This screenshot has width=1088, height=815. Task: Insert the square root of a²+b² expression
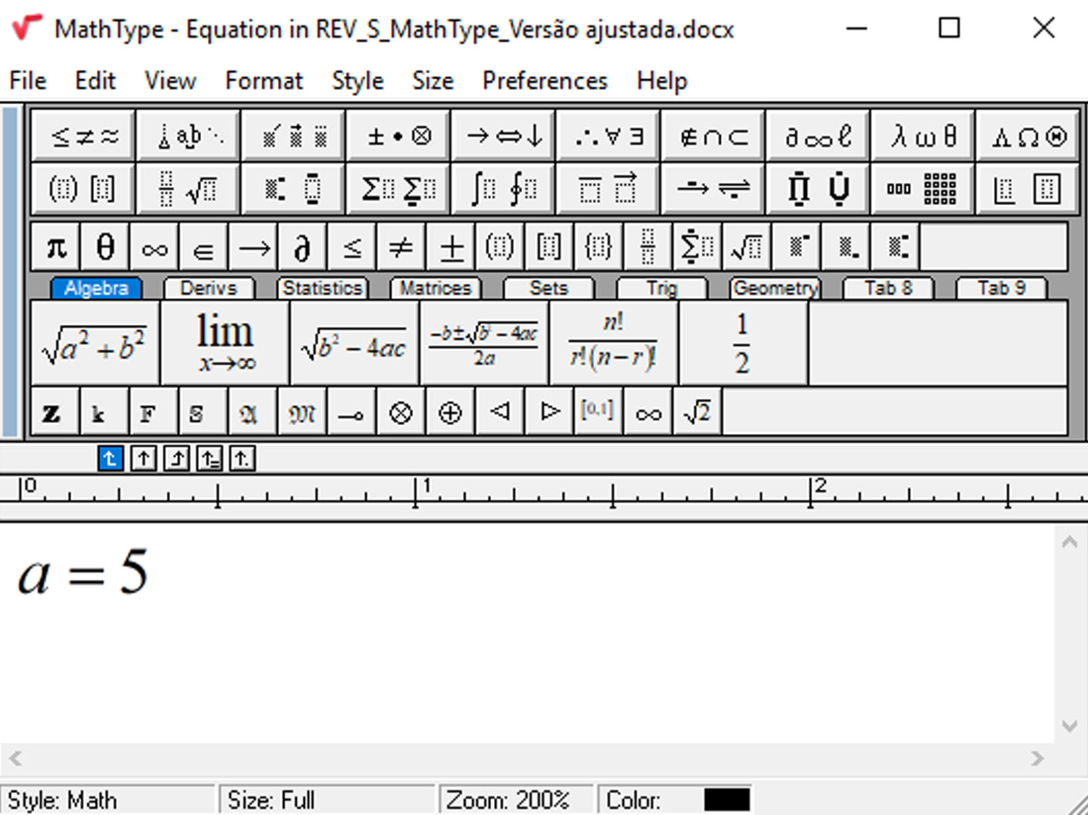95,343
